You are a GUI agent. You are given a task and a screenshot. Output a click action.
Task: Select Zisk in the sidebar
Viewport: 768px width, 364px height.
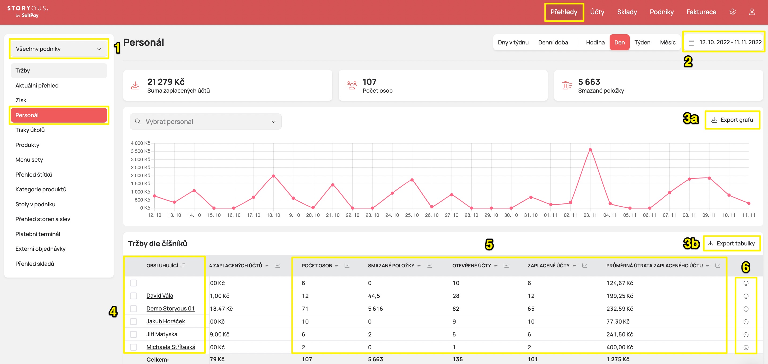59,100
